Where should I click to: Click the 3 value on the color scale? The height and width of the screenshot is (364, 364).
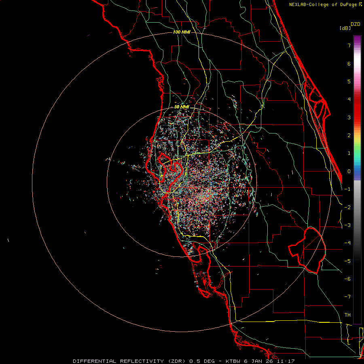(x=349, y=117)
